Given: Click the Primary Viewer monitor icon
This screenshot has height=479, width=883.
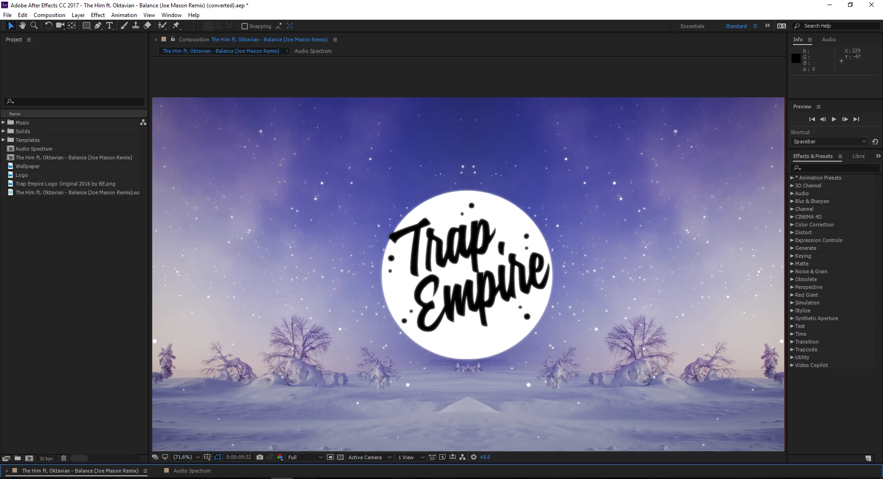Looking at the screenshot, I should 165,457.
